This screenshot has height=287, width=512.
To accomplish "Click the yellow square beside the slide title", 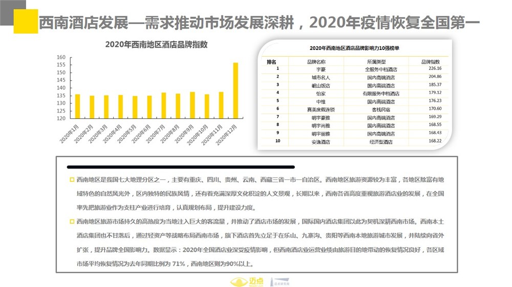I will [x=26, y=21].
